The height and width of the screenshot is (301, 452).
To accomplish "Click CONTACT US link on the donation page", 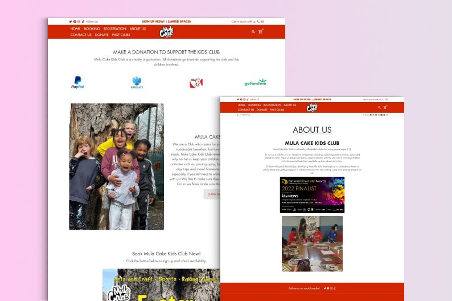I will pos(81,35).
